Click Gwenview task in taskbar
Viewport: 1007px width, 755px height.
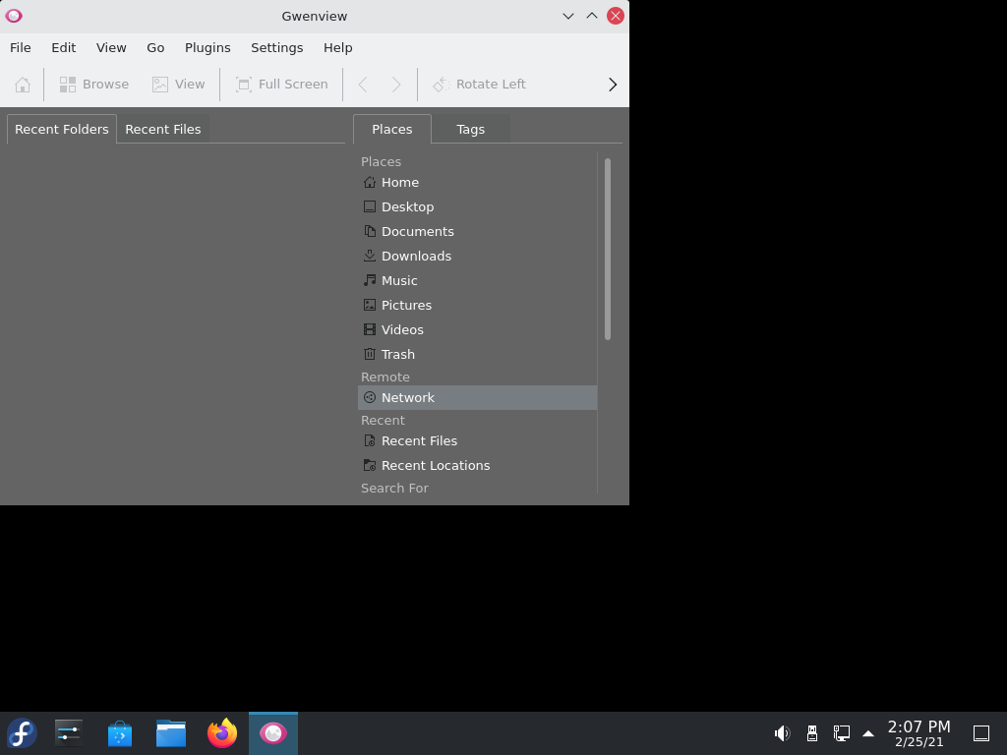pyautogui.click(x=273, y=733)
